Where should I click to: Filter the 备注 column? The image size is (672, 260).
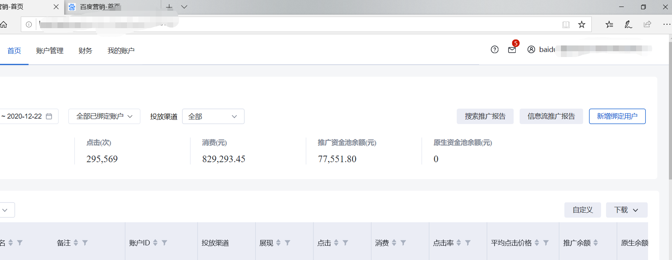[85, 243]
